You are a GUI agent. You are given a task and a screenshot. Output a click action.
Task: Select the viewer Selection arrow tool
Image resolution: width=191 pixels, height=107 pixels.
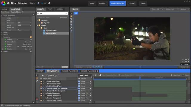[x=71, y=13]
